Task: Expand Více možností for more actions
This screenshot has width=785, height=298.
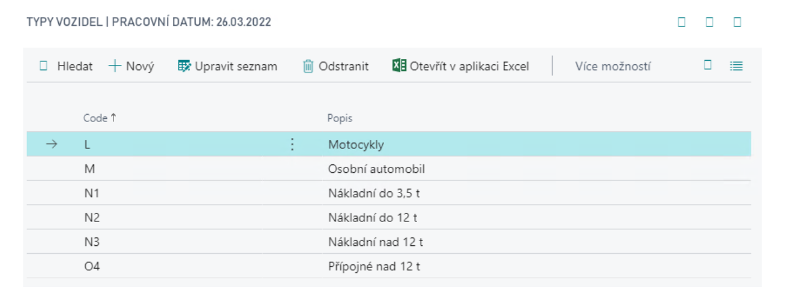Action: [613, 66]
